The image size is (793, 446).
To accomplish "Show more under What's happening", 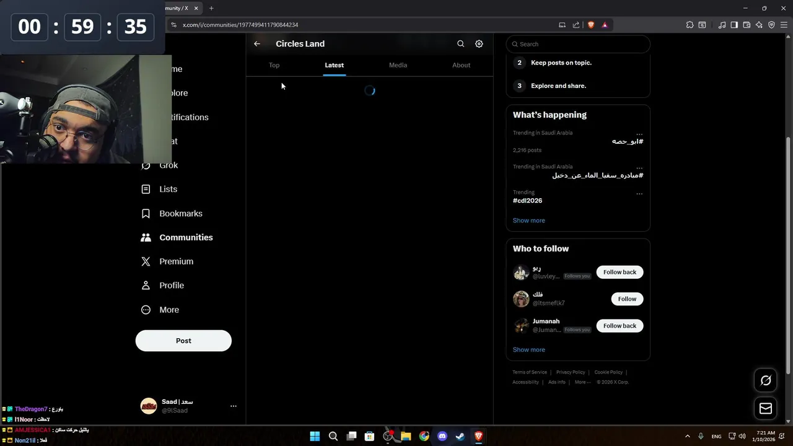I will click(528, 221).
